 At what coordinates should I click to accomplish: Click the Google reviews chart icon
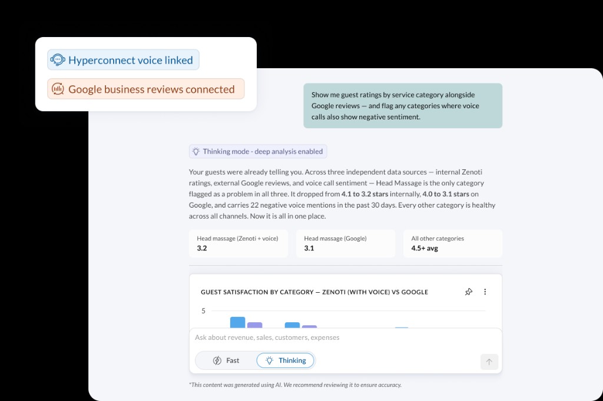58,89
